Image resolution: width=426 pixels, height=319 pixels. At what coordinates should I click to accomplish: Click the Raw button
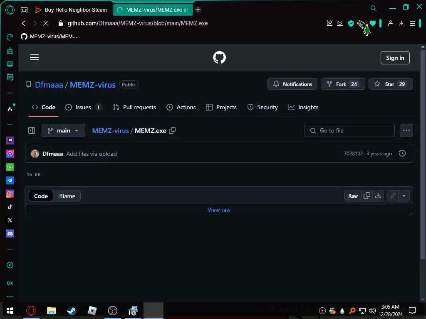tap(353, 196)
